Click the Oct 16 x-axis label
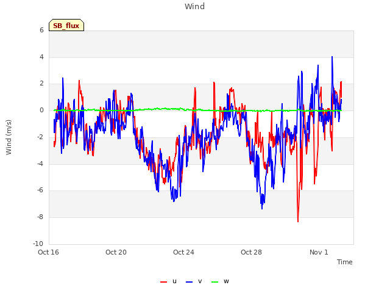The height and width of the screenshot is (293, 390). (48, 252)
